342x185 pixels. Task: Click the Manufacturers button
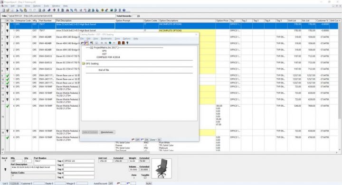tap(107, 132)
